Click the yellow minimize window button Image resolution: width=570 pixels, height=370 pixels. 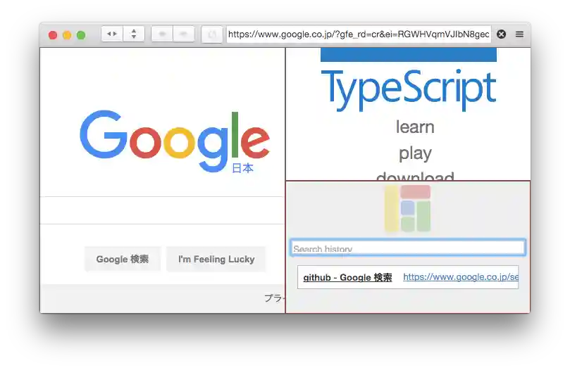pos(67,35)
